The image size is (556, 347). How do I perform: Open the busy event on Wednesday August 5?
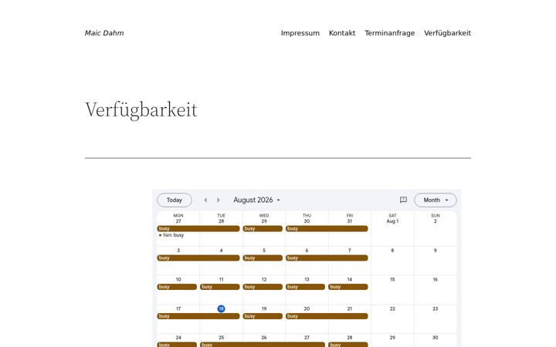[x=263, y=258]
